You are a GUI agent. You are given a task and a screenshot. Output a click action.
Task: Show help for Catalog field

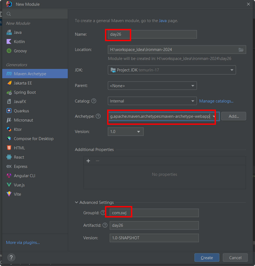(x=94, y=101)
